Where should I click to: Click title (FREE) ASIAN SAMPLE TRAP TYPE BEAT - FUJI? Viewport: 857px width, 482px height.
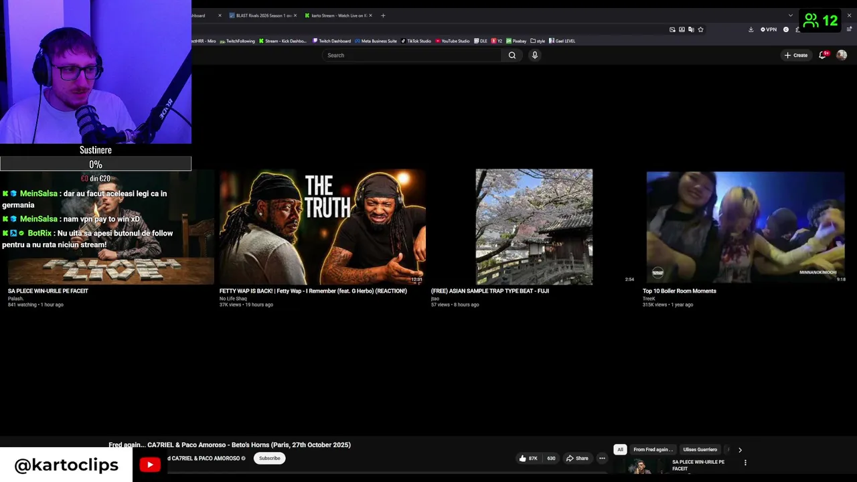489,291
